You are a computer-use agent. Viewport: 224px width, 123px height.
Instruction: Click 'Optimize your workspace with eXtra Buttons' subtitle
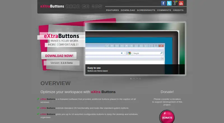tap(78, 92)
